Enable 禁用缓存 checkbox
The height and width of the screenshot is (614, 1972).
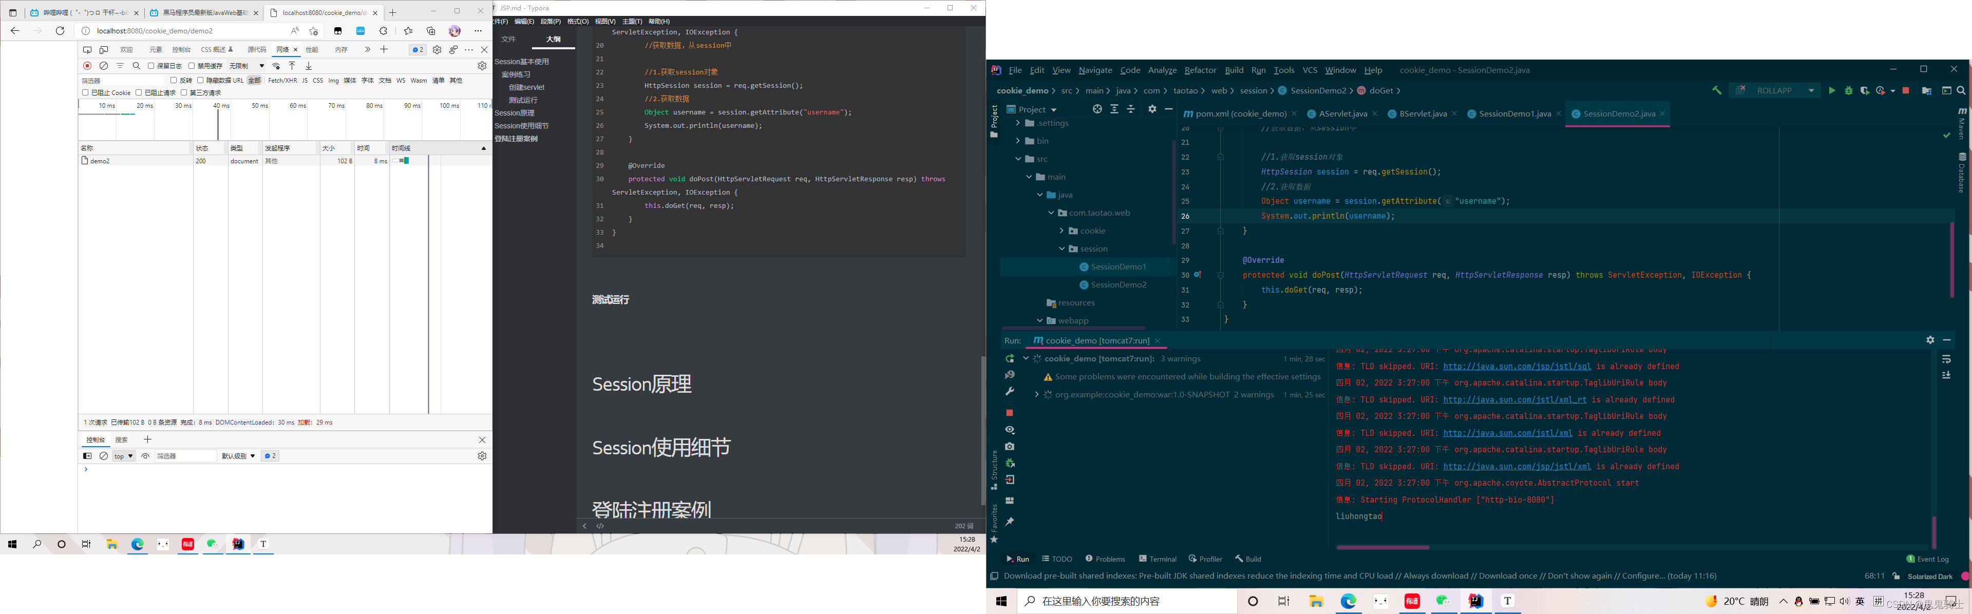pos(192,66)
